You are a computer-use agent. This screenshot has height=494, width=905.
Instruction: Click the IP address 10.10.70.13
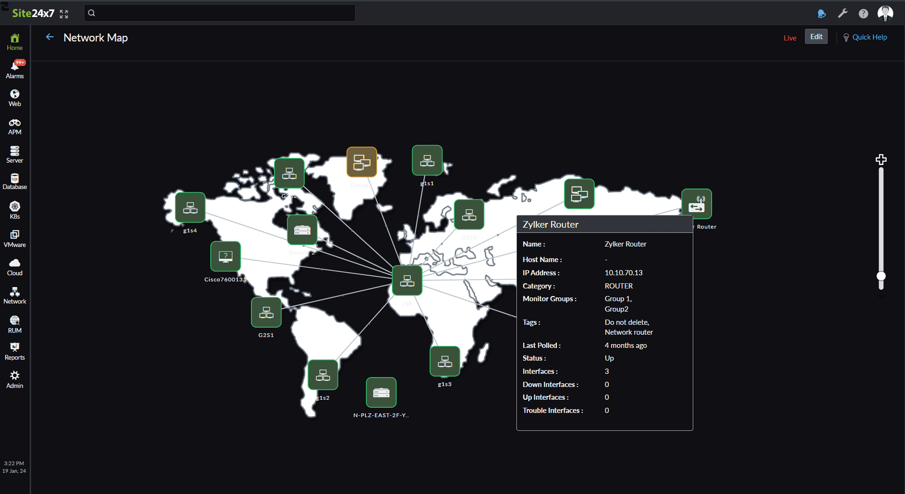point(623,273)
